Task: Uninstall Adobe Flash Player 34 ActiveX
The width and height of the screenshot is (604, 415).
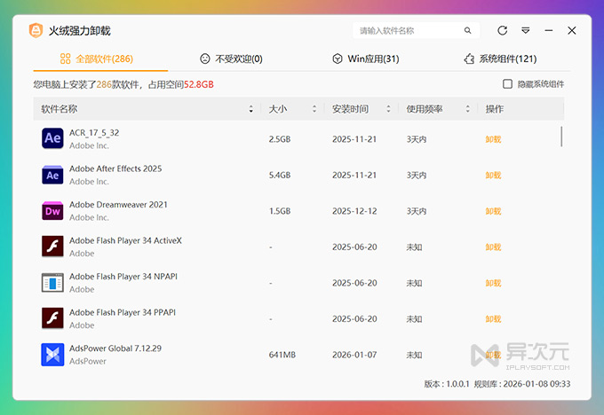Action: pos(493,247)
